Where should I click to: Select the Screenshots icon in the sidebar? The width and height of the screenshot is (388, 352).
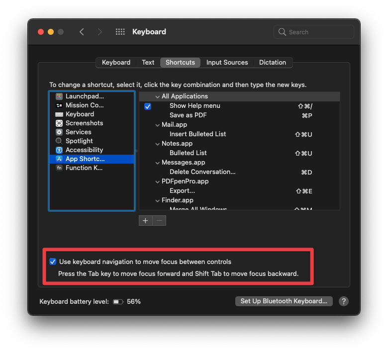(x=59, y=123)
